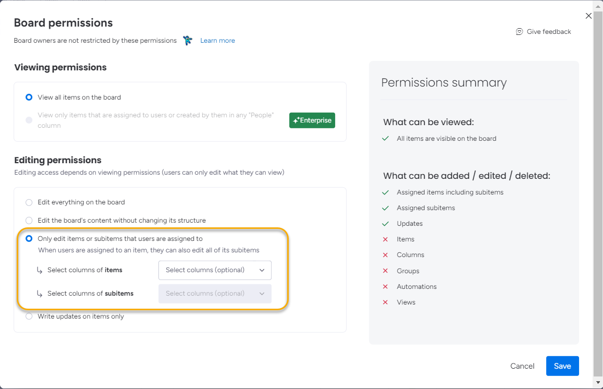Close the Board permissions dialog with X

click(x=588, y=16)
